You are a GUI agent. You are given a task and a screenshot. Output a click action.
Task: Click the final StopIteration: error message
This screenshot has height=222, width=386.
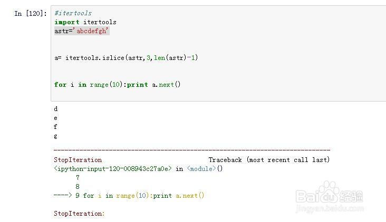coord(79,214)
